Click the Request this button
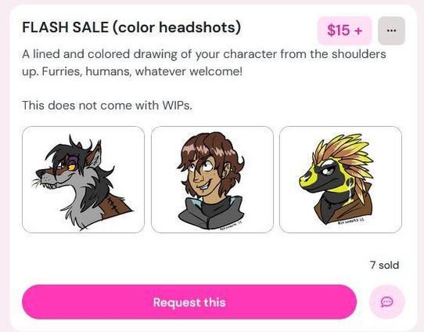The height and width of the screenshot is (332, 424). (x=189, y=302)
